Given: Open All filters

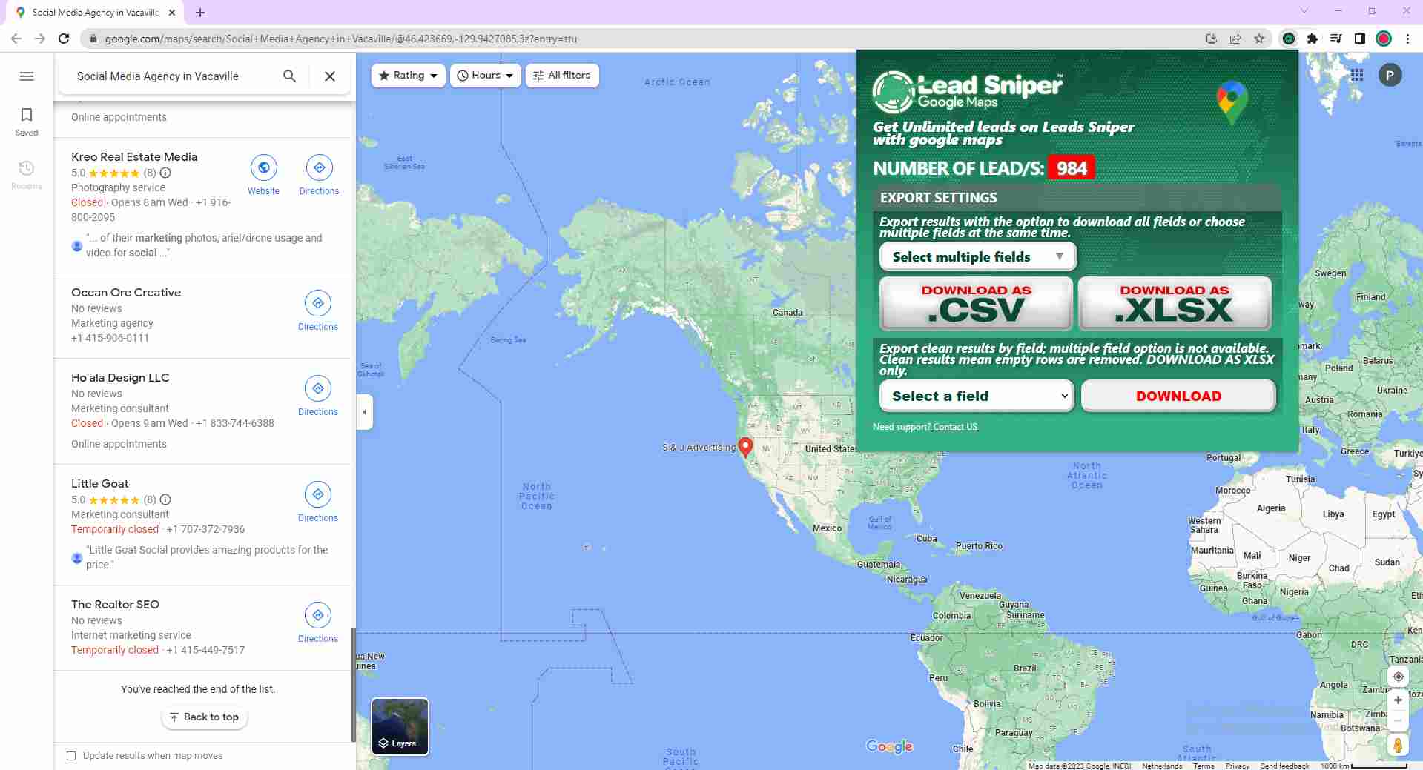Looking at the screenshot, I should (562, 76).
